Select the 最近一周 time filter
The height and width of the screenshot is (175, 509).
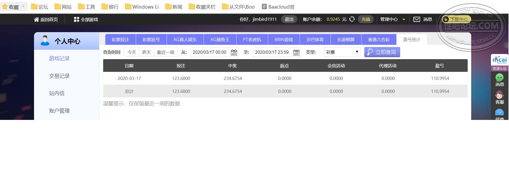tap(166, 52)
